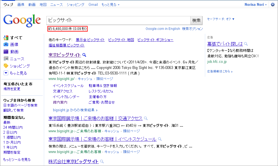Screen dimensions: 278x166
Task: Open ウェブ in top navigation
Action: point(8,5)
